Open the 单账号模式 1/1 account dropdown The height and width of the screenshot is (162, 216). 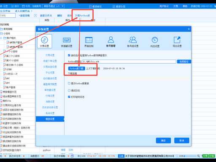[53, 6]
